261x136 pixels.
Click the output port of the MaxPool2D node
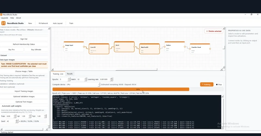(160, 49)
